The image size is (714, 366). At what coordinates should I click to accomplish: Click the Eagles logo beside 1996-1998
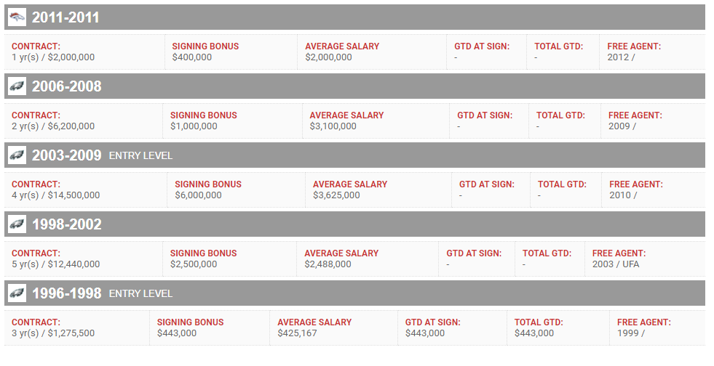pos(17,293)
